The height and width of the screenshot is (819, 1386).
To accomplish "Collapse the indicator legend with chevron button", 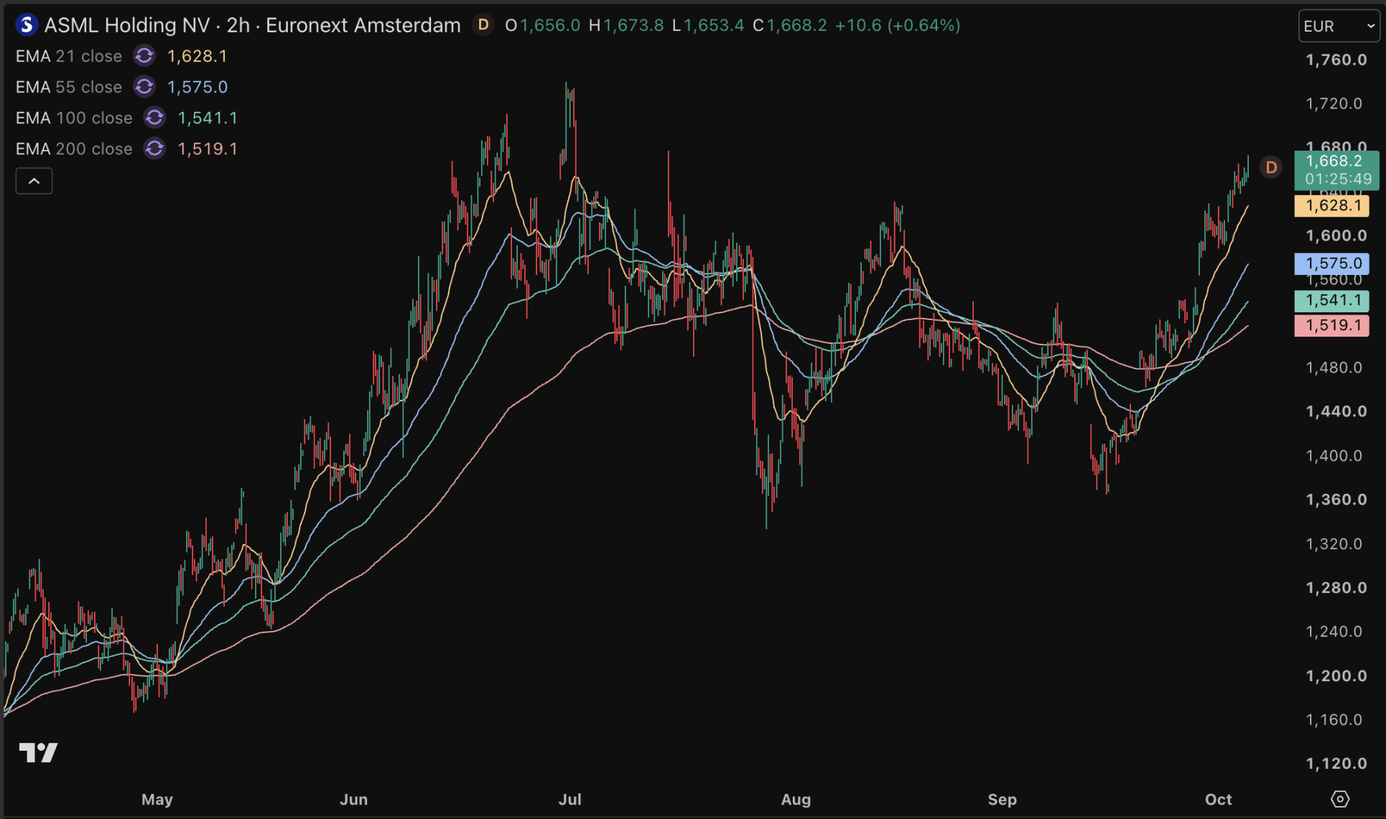I will coord(34,181).
